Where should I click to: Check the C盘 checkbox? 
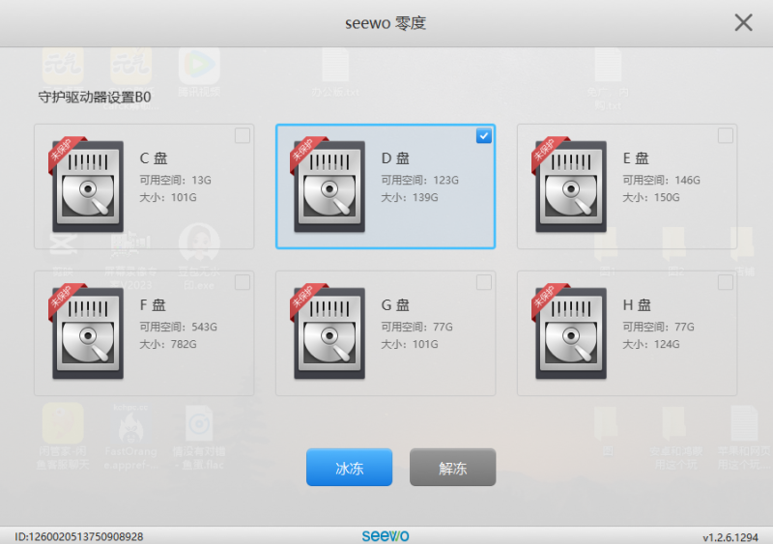(242, 136)
